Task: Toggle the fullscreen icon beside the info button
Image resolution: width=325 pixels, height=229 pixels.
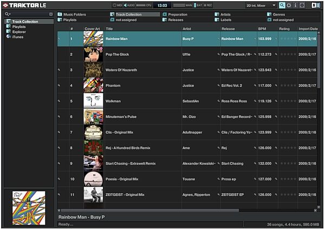Action: pyautogui.click(x=302, y=5)
